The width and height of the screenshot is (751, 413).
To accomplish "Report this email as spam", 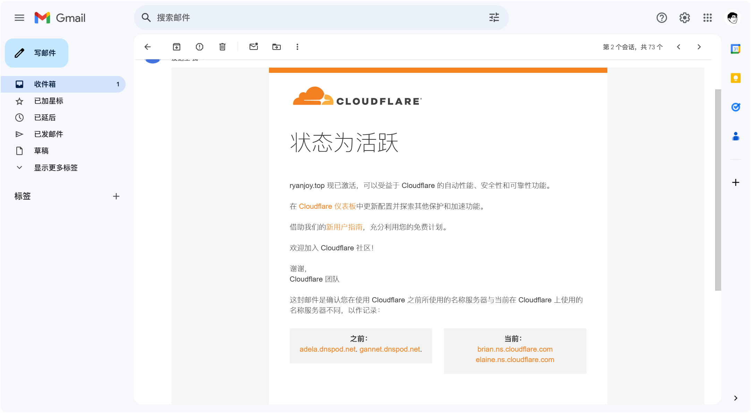I will tap(199, 46).
